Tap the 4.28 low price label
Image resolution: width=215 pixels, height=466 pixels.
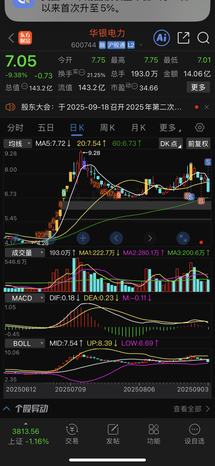42,243
